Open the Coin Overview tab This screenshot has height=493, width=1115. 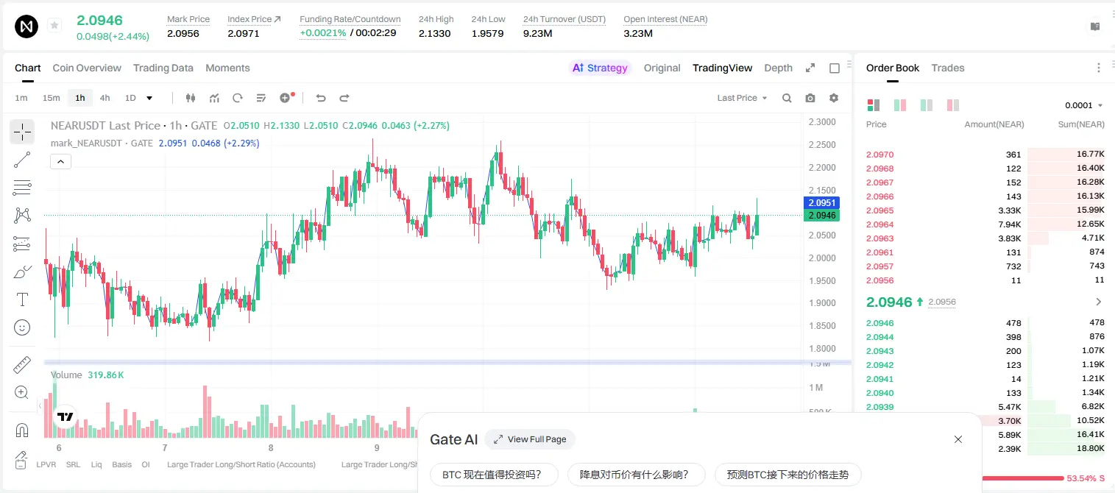point(87,68)
